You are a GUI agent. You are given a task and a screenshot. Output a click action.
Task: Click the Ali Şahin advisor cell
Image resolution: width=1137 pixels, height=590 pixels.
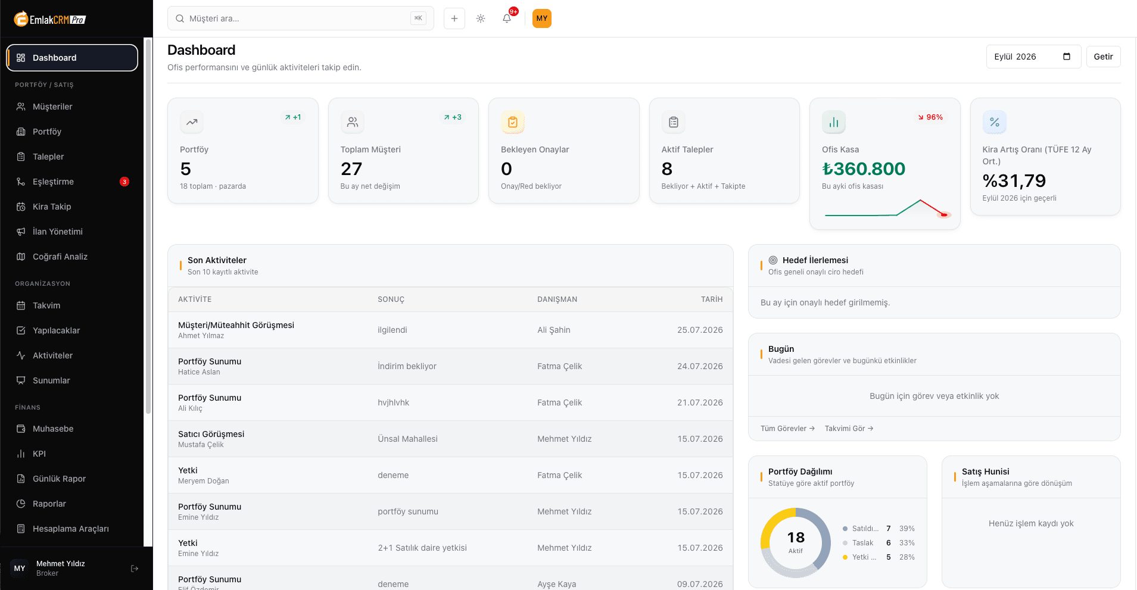554,330
